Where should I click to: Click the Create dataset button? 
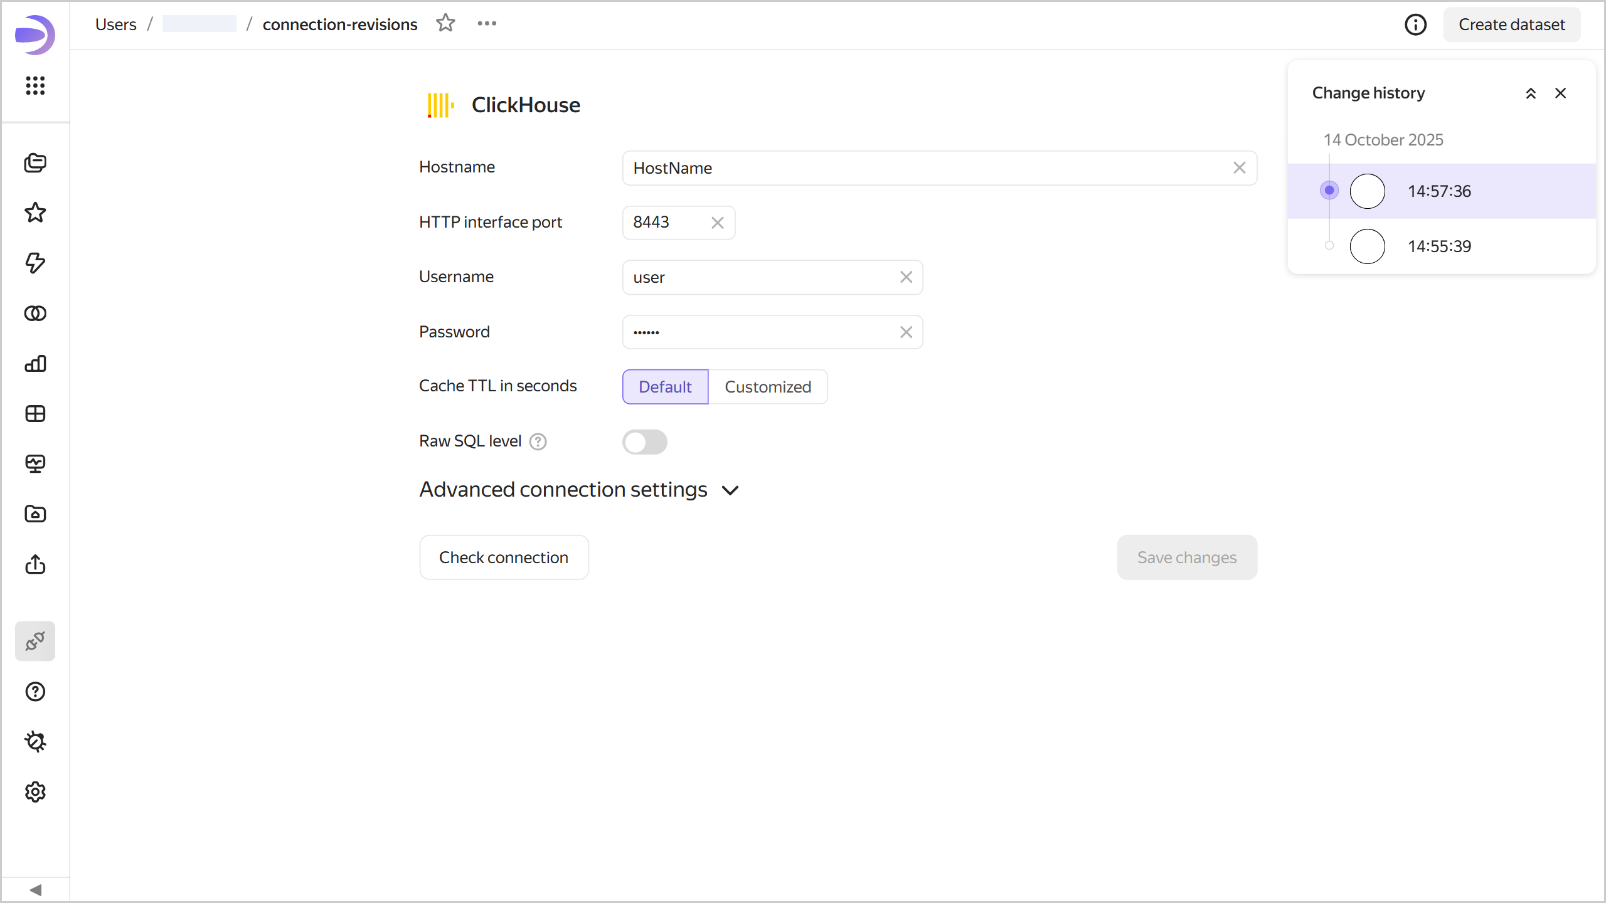coord(1511,24)
